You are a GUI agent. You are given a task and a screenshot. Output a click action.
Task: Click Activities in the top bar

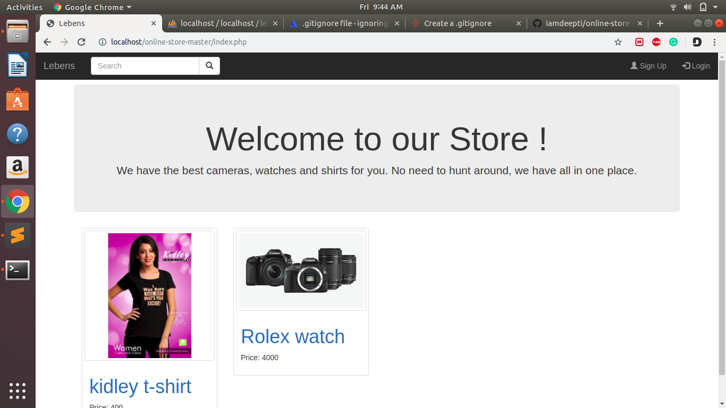pyautogui.click(x=24, y=7)
